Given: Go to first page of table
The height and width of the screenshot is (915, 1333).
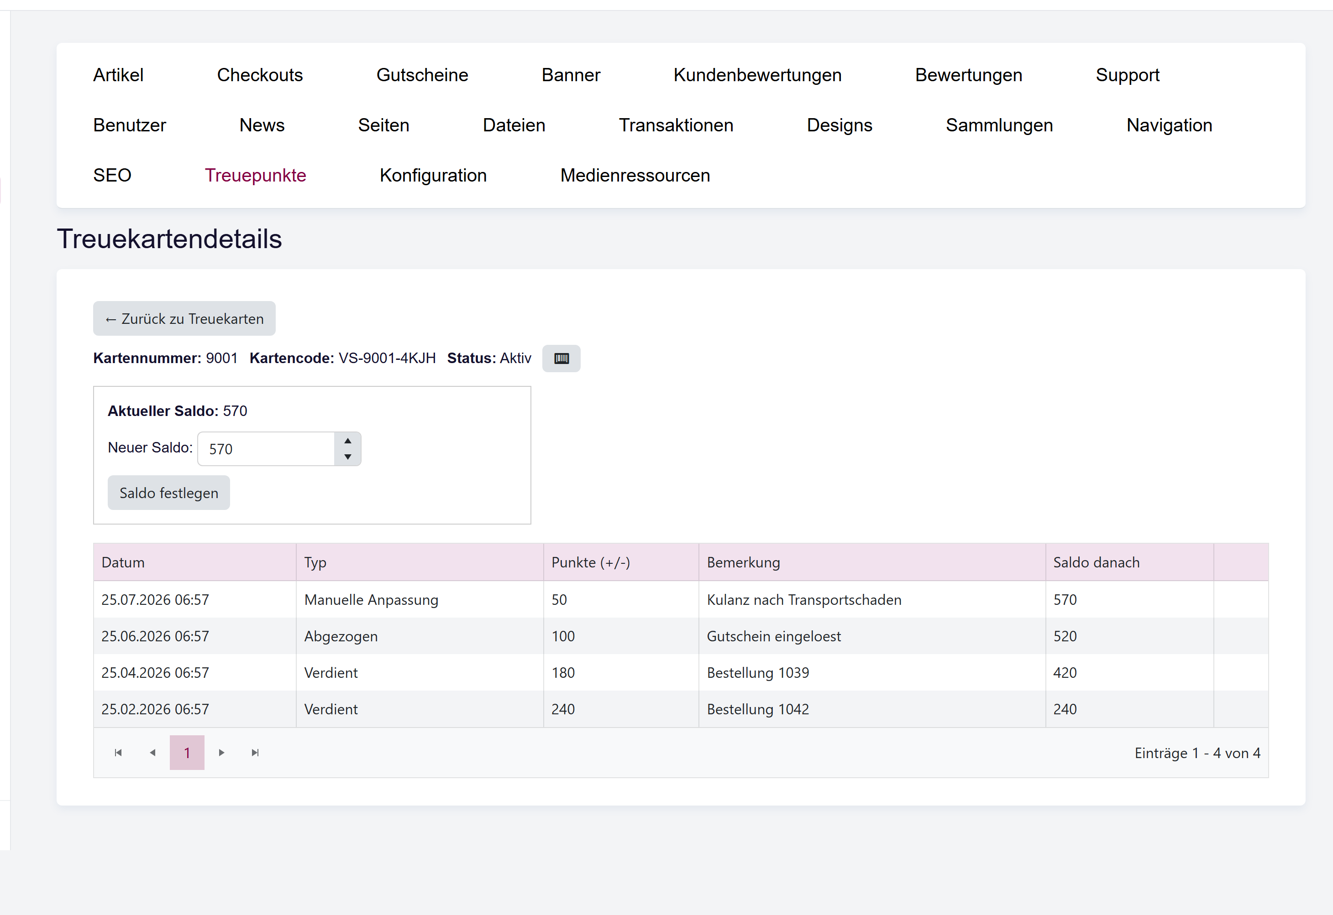Looking at the screenshot, I should [x=118, y=753].
